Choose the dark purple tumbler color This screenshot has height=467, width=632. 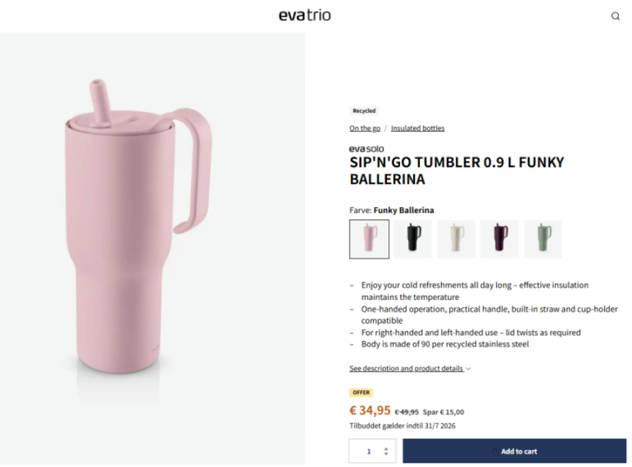pyautogui.click(x=500, y=239)
